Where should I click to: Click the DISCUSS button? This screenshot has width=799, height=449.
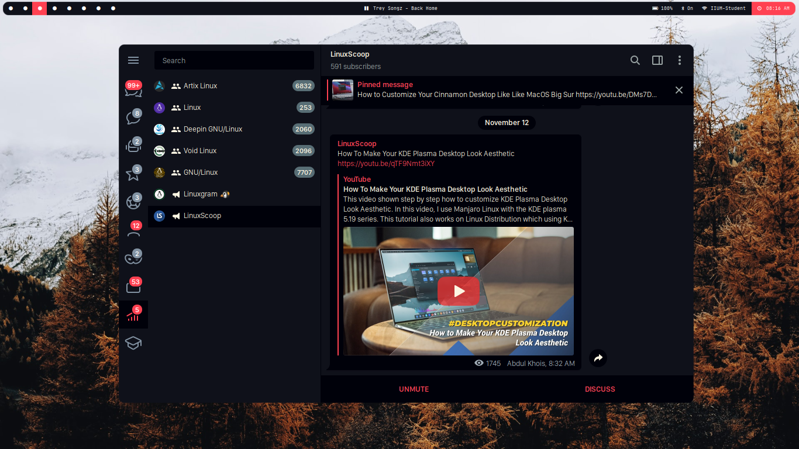pyautogui.click(x=600, y=389)
